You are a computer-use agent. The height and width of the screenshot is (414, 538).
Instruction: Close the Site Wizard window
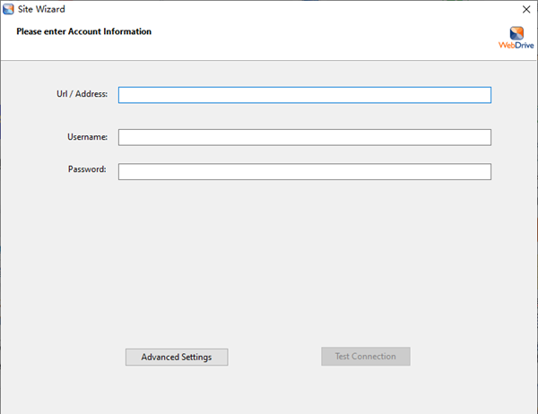[526, 9]
